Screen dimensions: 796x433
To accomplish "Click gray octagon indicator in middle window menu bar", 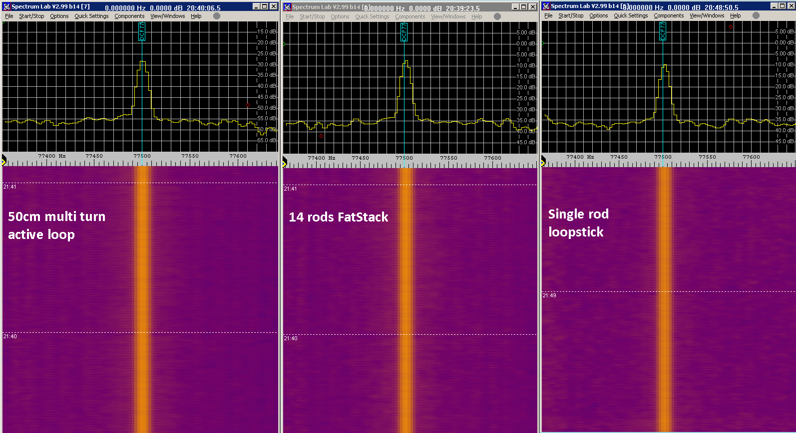I will tap(497, 16).
